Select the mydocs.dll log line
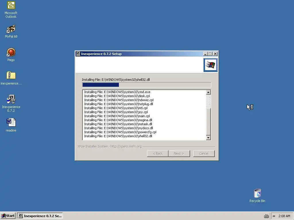This screenshot has height=220, width=294. pos(119,128)
